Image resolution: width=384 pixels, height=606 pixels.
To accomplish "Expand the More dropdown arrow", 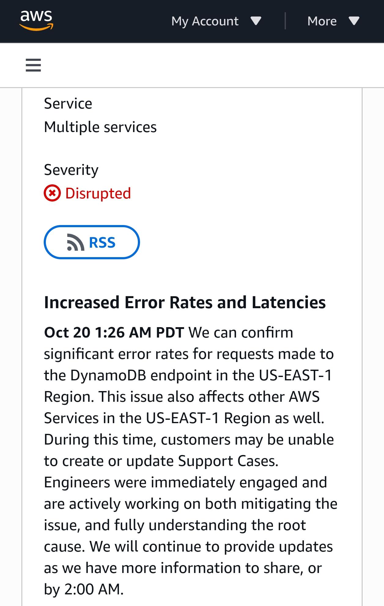I will 354,21.
